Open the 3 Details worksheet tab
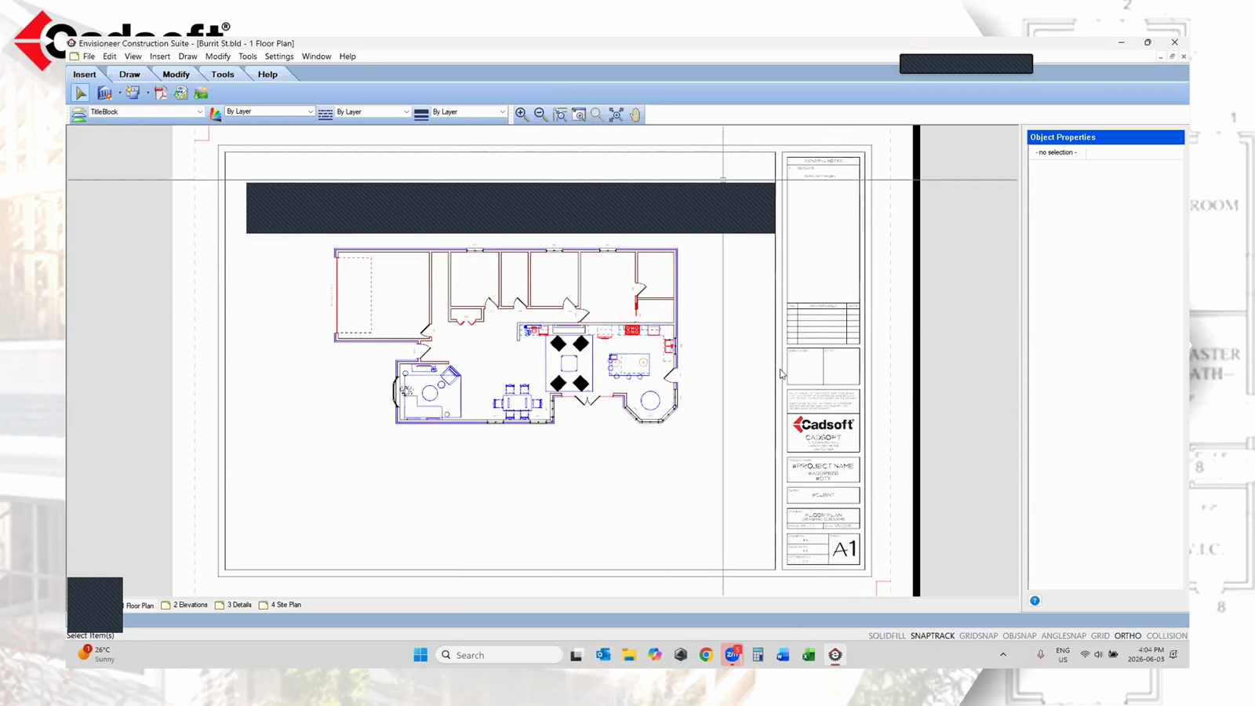 pos(234,606)
